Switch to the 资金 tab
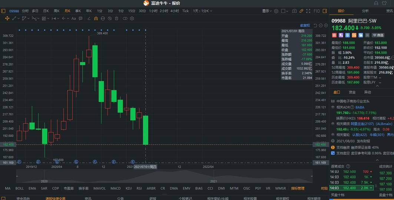Image resolution: width=394 pixels, height=200 pixels. (352, 92)
